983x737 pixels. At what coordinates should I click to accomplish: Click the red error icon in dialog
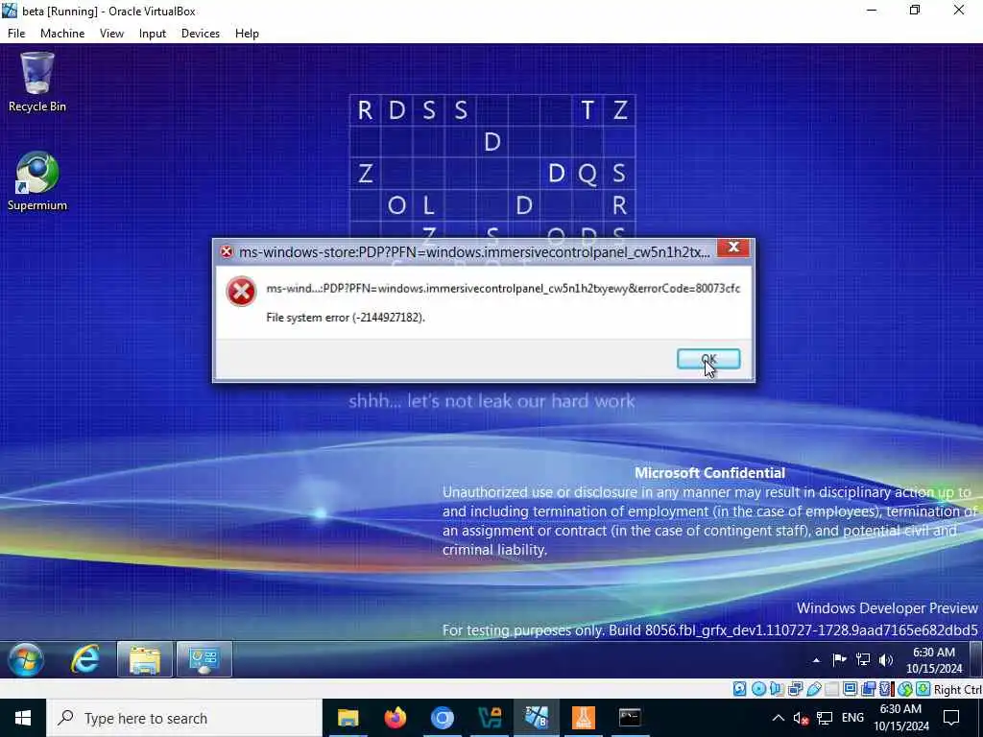[241, 292]
